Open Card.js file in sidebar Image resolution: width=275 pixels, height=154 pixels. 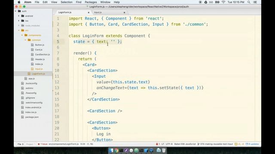[x=39, y=50]
